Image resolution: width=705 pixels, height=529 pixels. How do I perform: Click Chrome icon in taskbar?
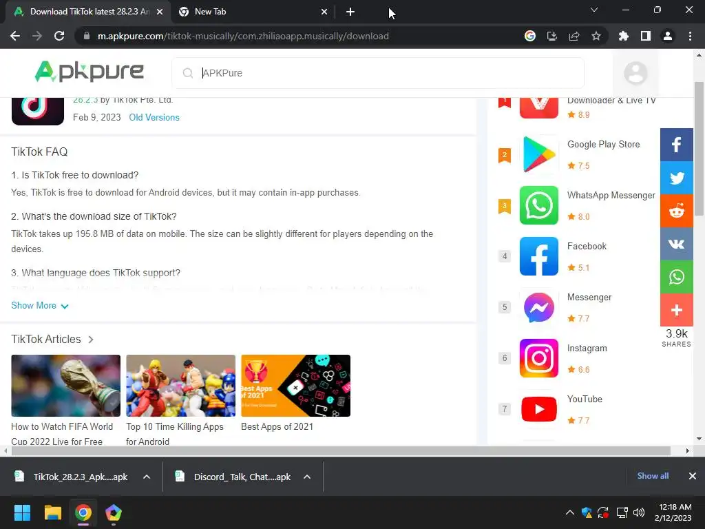(x=83, y=512)
